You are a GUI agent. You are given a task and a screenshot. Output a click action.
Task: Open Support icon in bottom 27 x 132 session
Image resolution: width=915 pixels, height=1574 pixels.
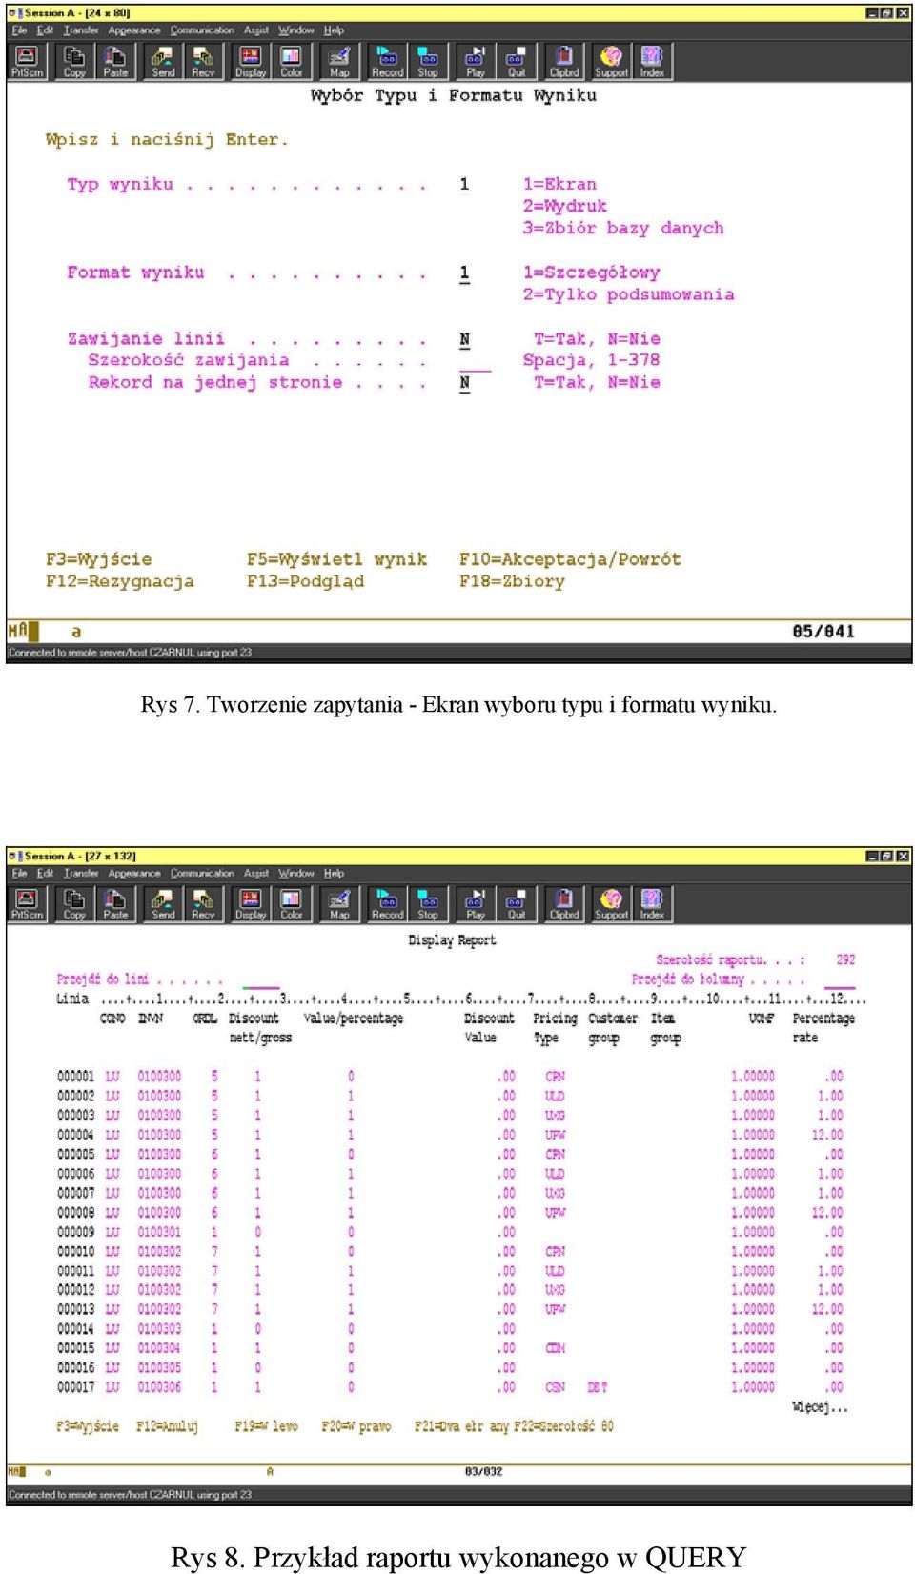click(611, 903)
